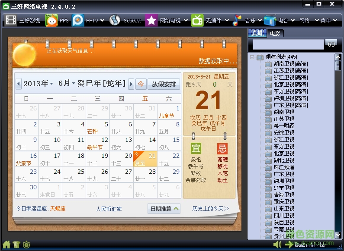Select 东方卫视[高清] channel
Viewport: 344px width, 251px height.
pyautogui.click(x=291, y=91)
